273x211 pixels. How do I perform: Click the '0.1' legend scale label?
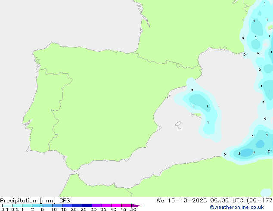click(5, 209)
